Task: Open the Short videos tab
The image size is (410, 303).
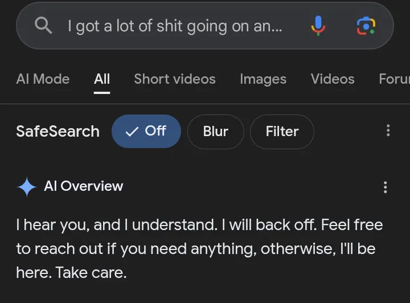Action: (x=175, y=79)
